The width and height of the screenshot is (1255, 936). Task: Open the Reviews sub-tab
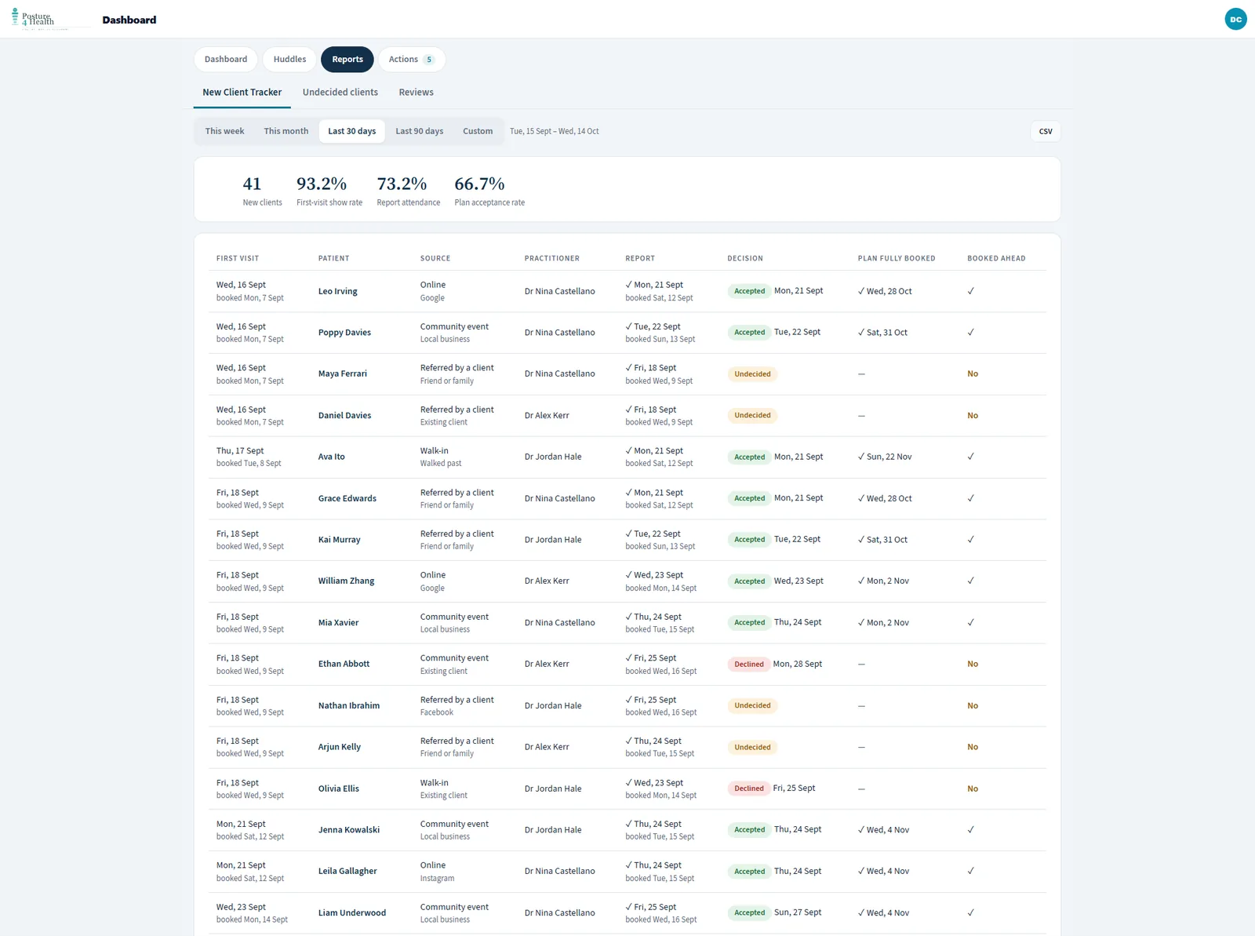pos(416,93)
